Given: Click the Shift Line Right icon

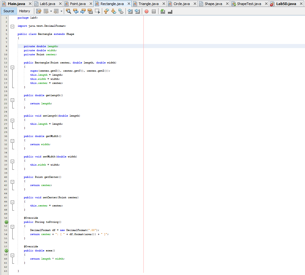Looking at the screenshot, I should click(138, 11).
